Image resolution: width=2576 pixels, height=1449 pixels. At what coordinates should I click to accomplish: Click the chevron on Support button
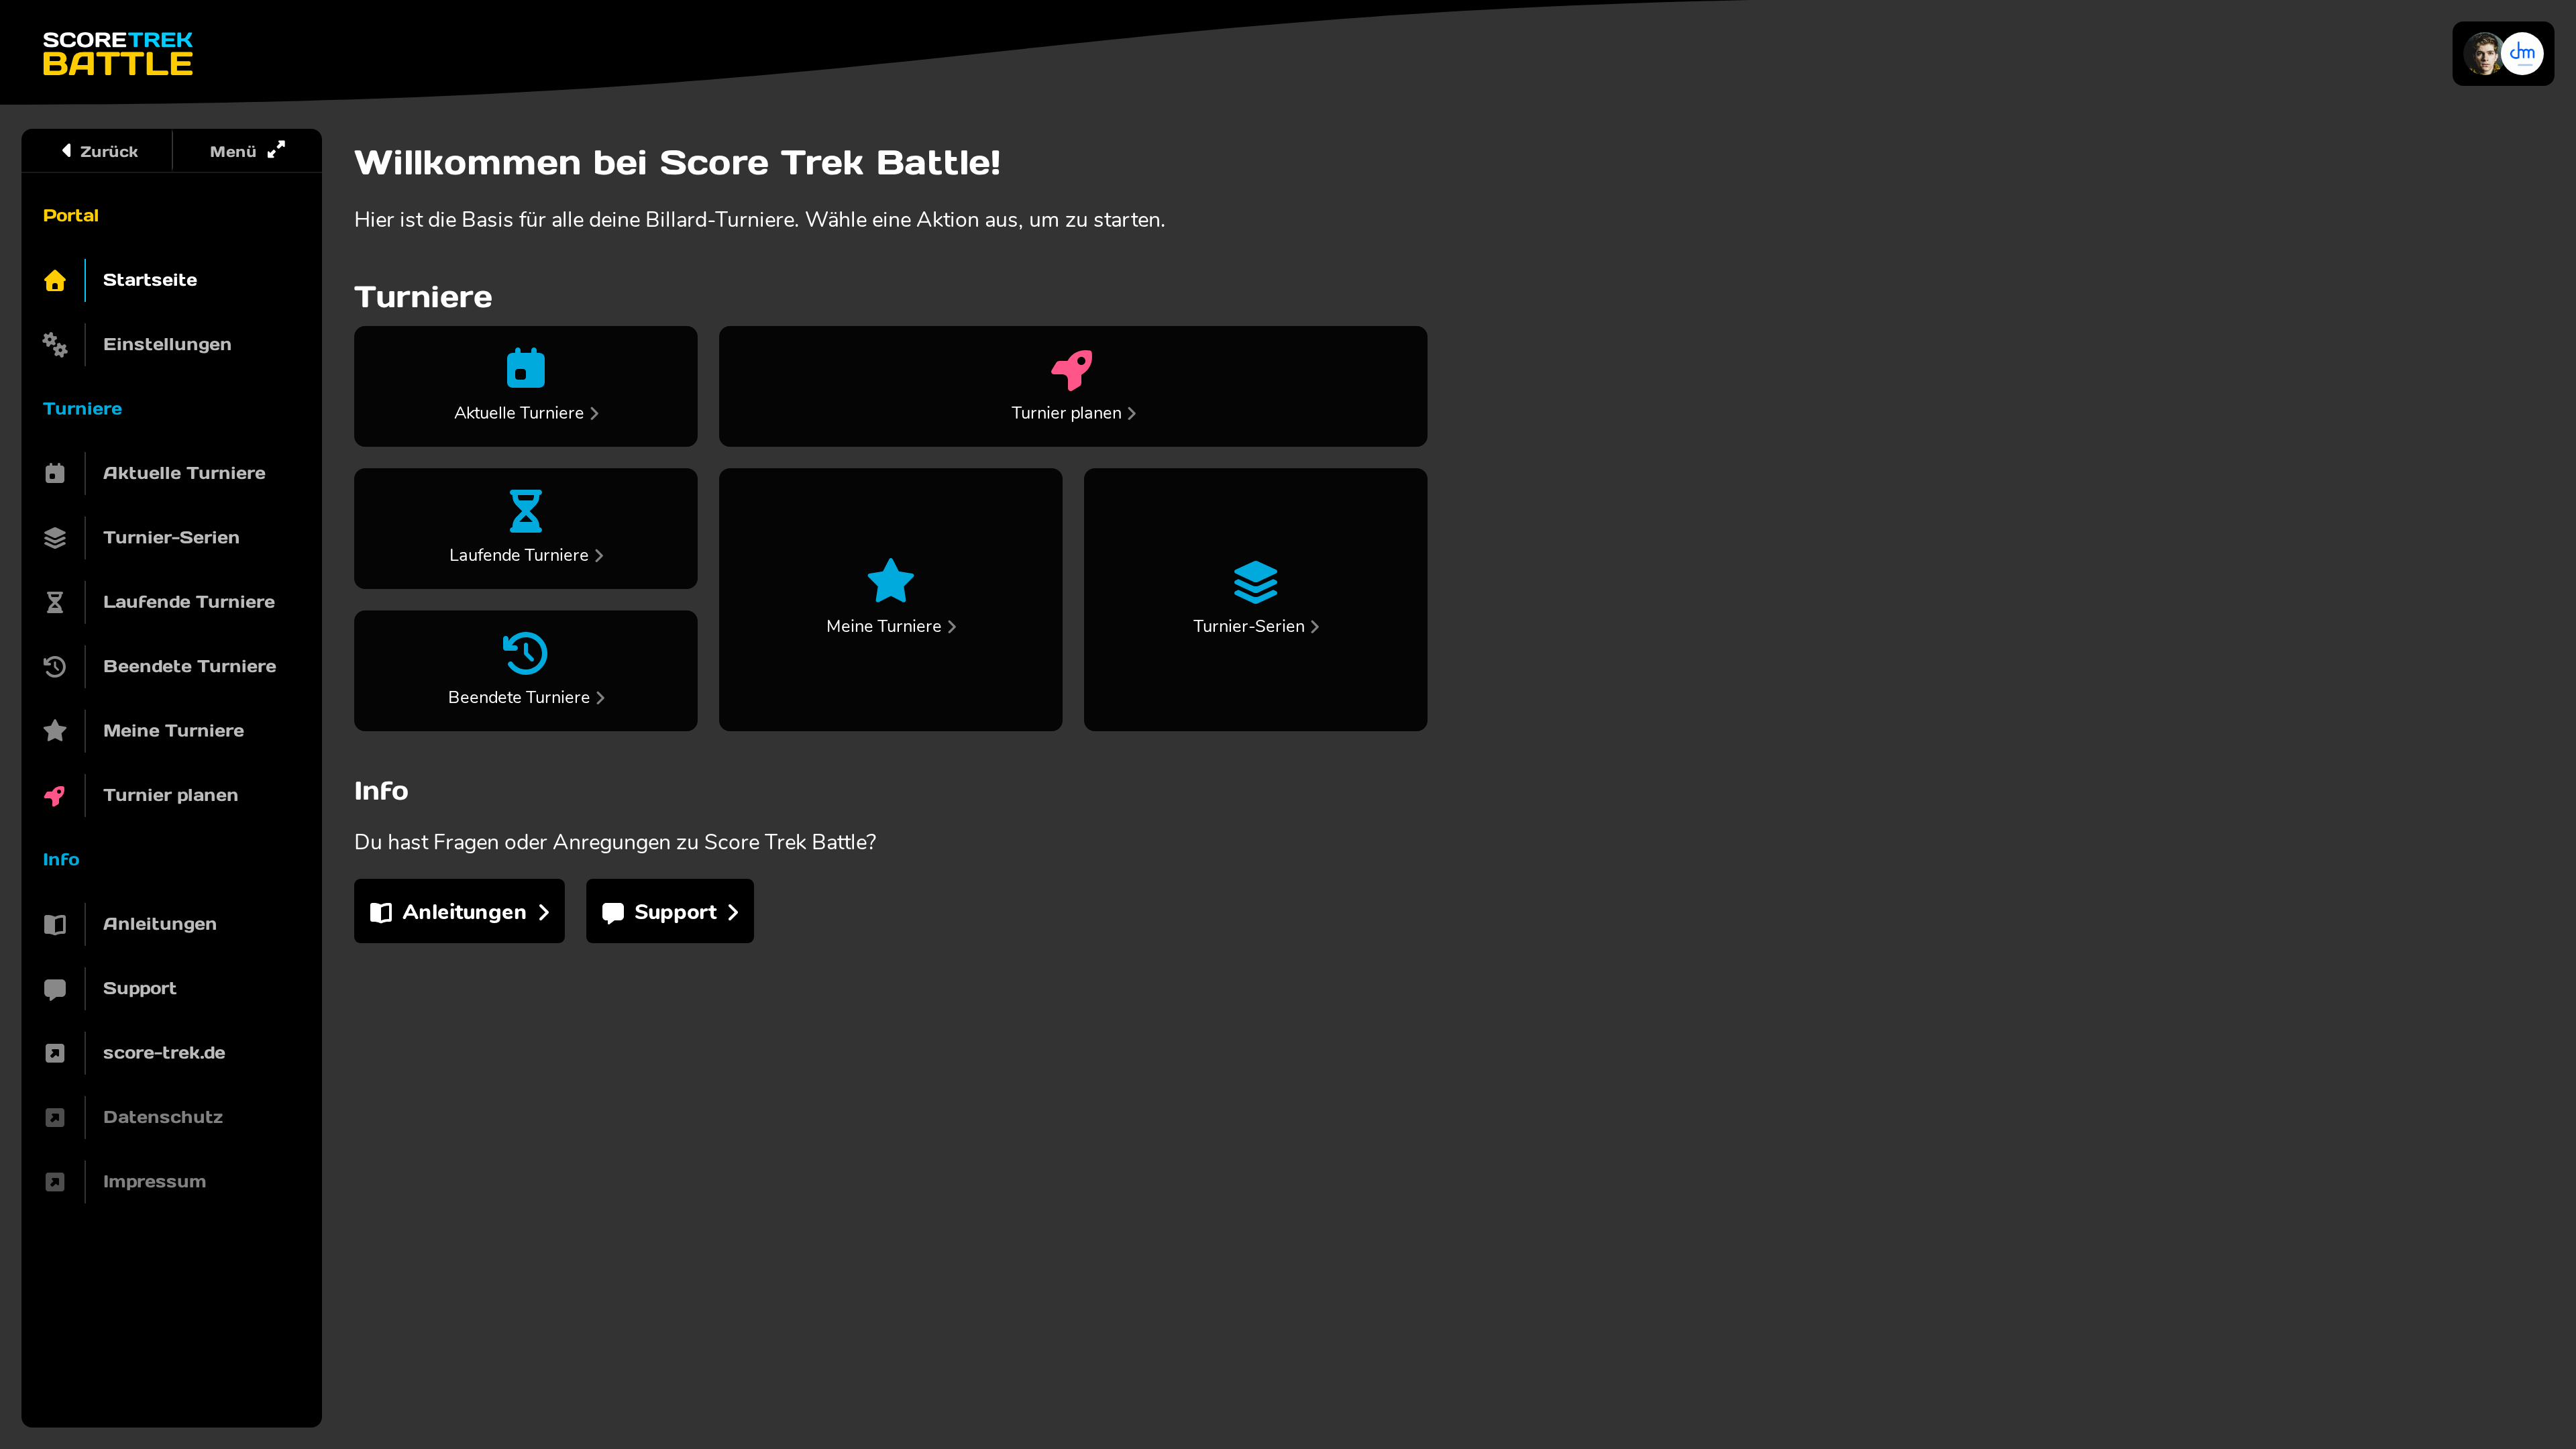click(x=732, y=912)
